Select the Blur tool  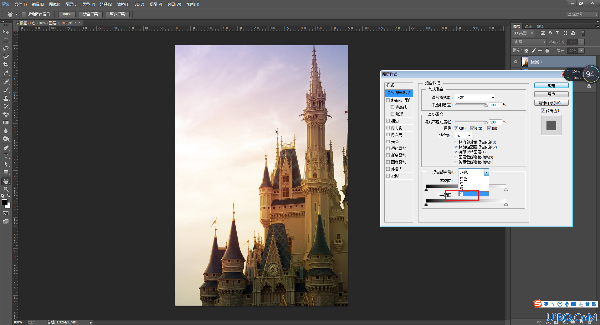point(6,131)
